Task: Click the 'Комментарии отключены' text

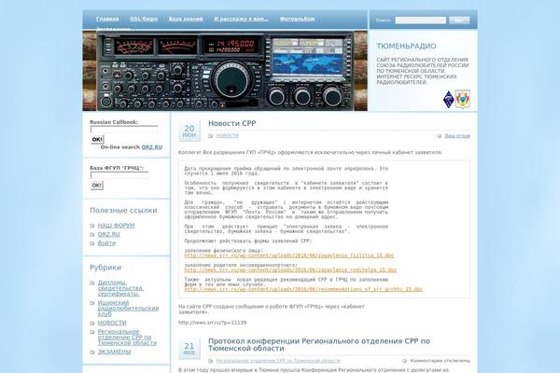Action: [x=440, y=361]
